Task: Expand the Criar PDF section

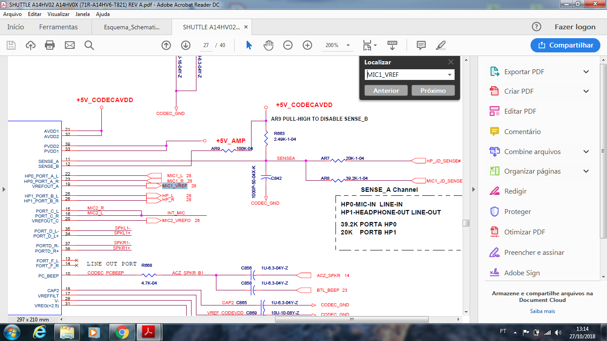Action: pyautogui.click(x=586, y=91)
